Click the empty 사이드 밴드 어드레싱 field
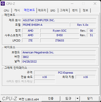 coord(45,81)
